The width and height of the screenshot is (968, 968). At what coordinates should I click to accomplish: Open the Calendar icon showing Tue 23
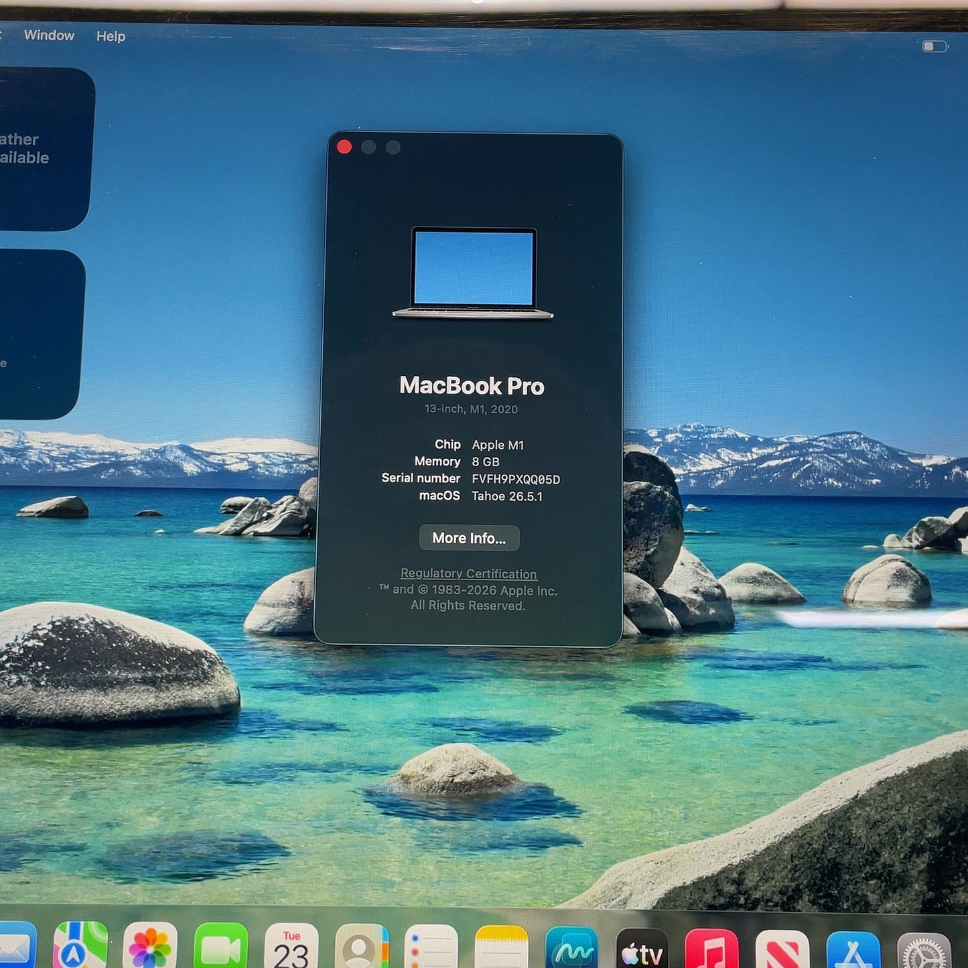coord(291,946)
